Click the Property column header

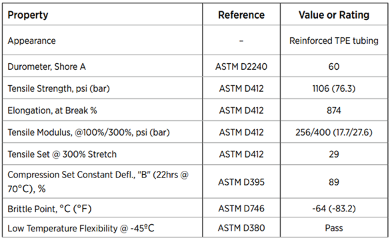[x=28, y=15]
